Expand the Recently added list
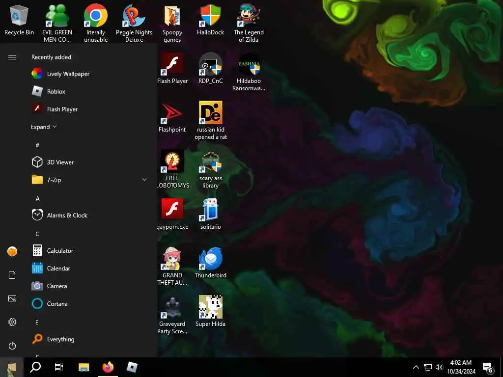This screenshot has width=503, height=377. click(44, 127)
